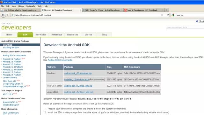Open Android 2.3.4 Platform sidebar link
The image size is (204, 115).
click(x=13, y=67)
